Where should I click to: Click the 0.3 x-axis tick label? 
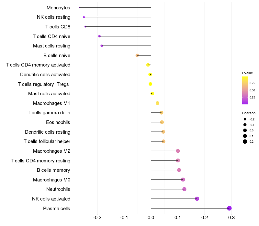click(231, 218)
